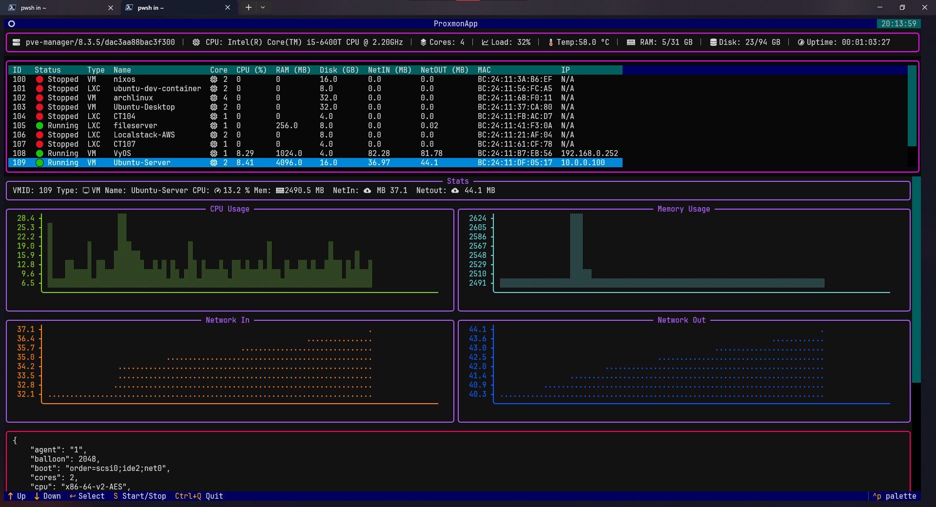The width and height of the screenshot is (936, 507).
Task: Click the circle icon left of ProxmonApp title
Action: [12, 24]
